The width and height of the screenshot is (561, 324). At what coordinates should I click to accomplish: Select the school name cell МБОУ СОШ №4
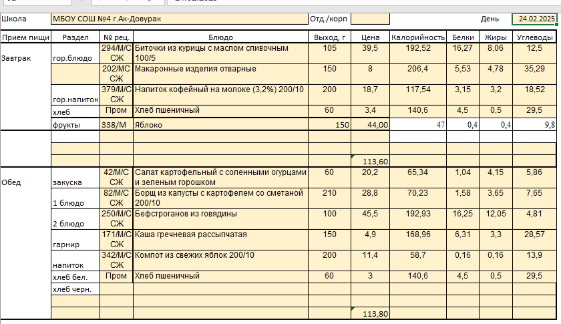pyautogui.click(x=179, y=19)
